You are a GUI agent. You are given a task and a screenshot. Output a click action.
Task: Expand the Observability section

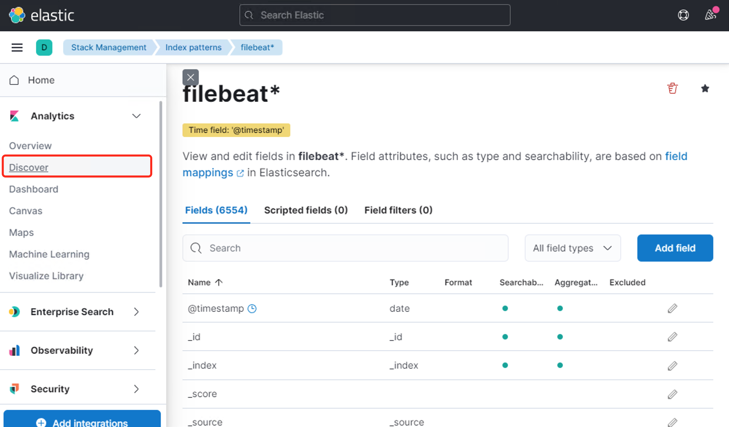(x=136, y=350)
